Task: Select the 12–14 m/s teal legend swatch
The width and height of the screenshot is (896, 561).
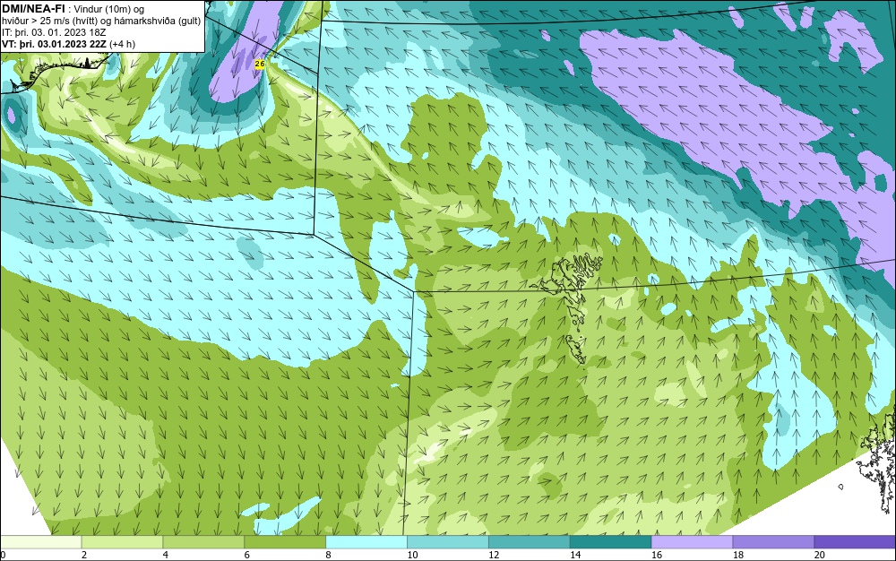Action: point(530,542)
